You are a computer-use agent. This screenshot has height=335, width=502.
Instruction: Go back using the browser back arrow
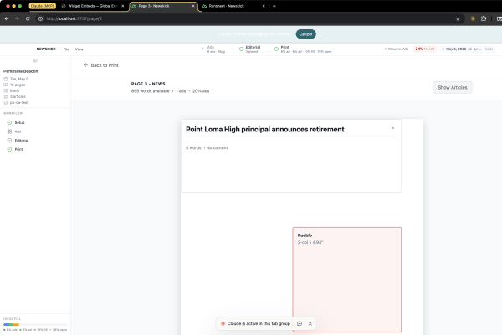(7, 18)
